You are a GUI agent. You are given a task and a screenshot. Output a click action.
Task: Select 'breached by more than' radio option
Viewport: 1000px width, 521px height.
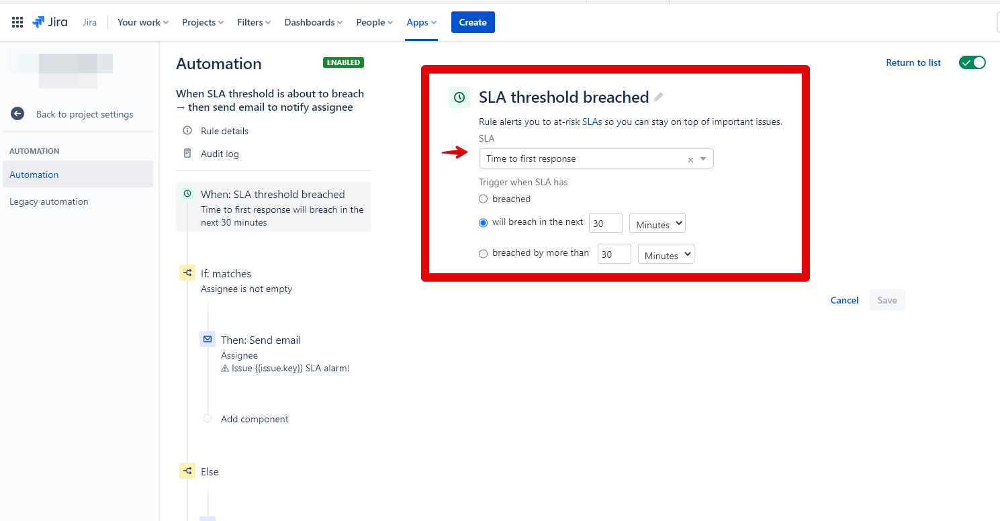(483, 254)
